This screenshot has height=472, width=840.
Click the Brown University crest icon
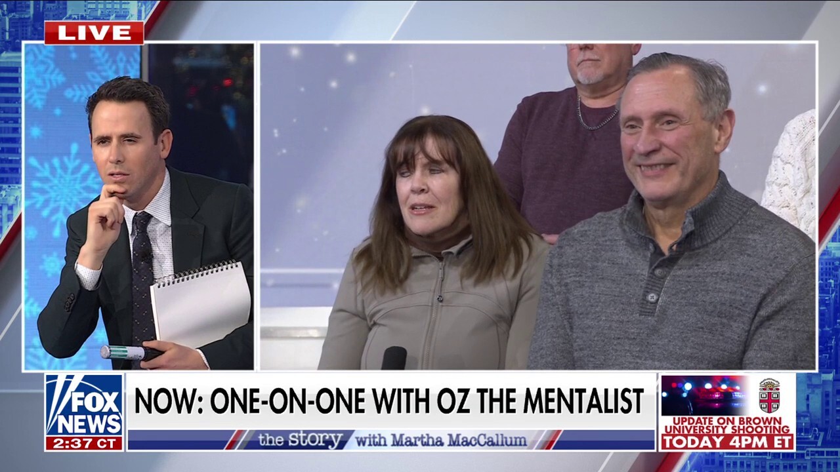769,395
